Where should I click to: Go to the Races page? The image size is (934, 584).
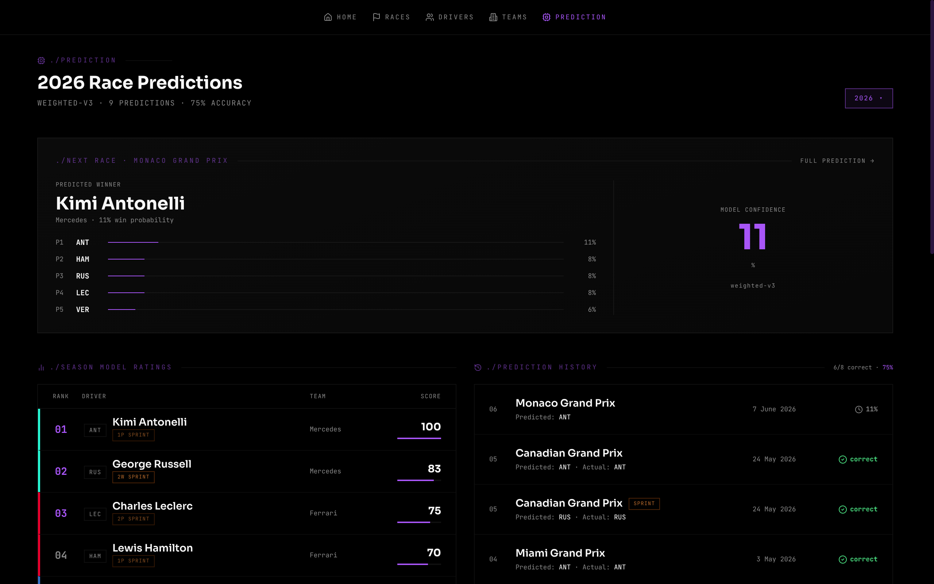point(391,17)
